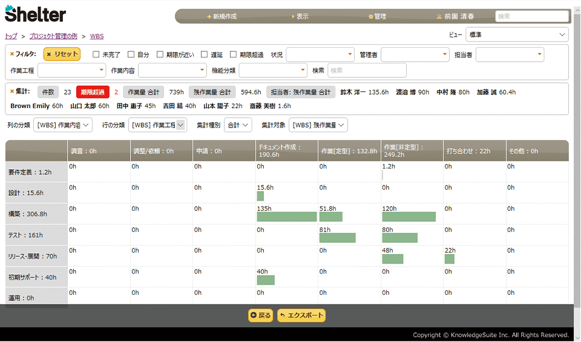Open the 管理 menu
581x342 pixels.
(377, 16)
